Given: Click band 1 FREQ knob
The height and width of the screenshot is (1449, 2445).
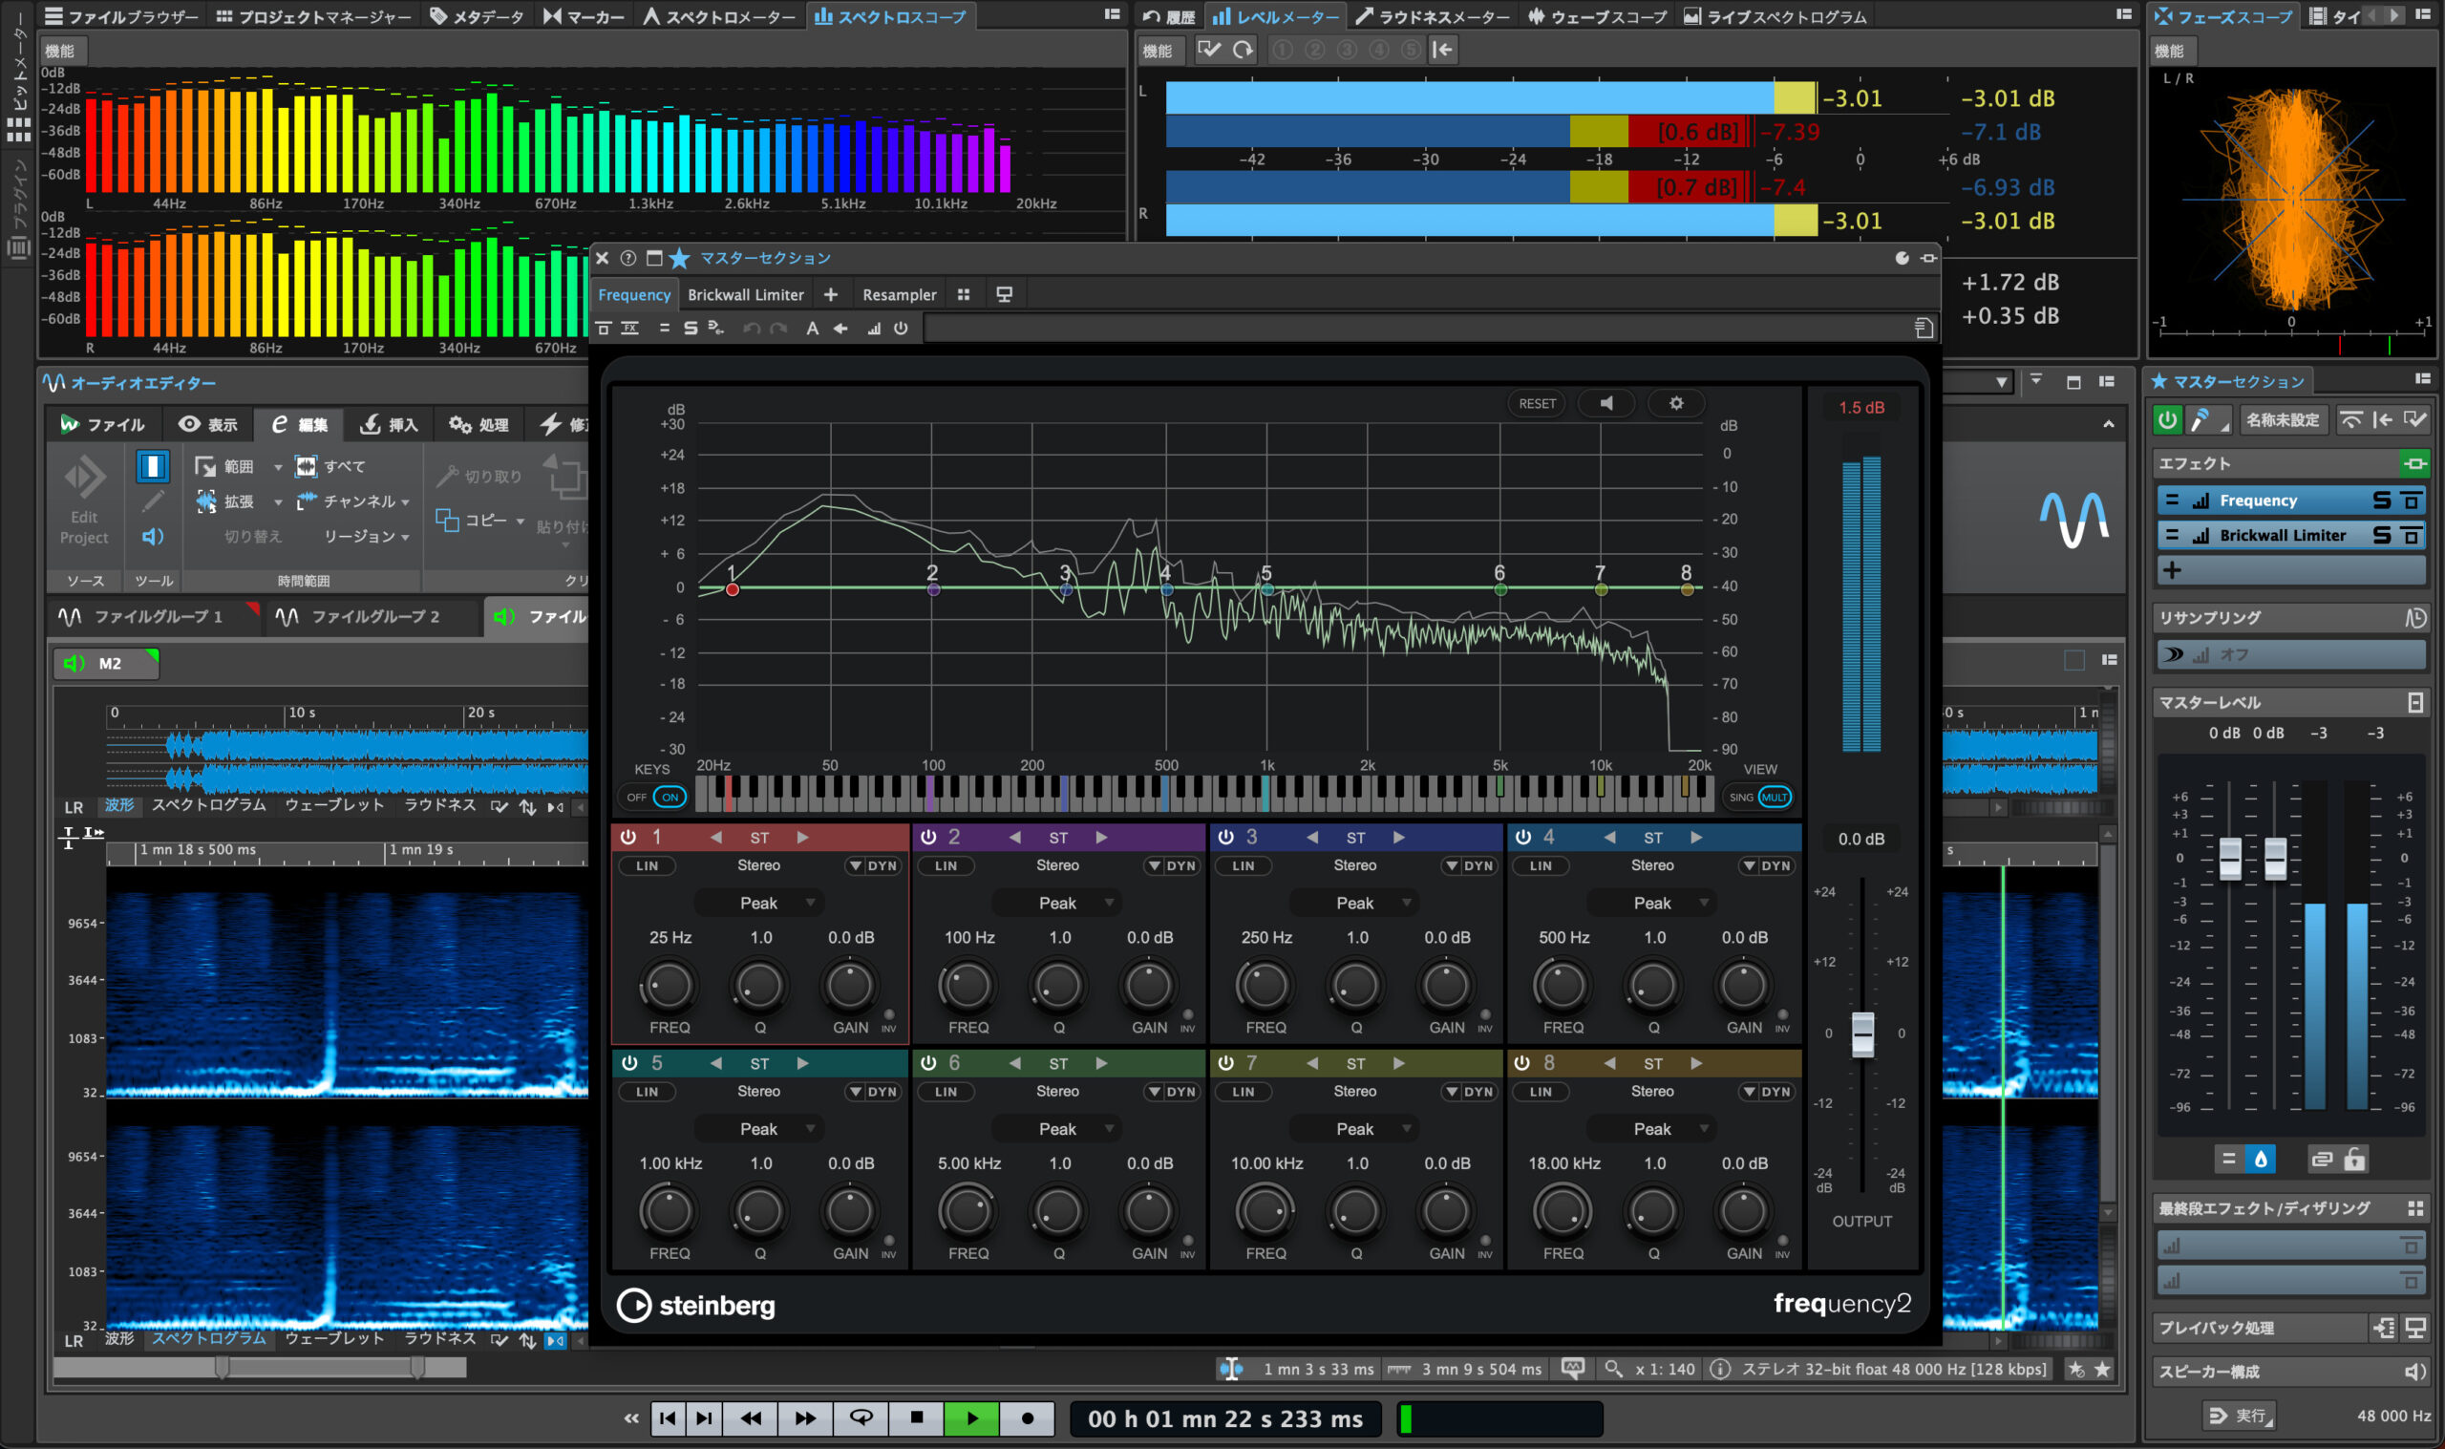Looking at the screenshot, I should pos(669,985).
